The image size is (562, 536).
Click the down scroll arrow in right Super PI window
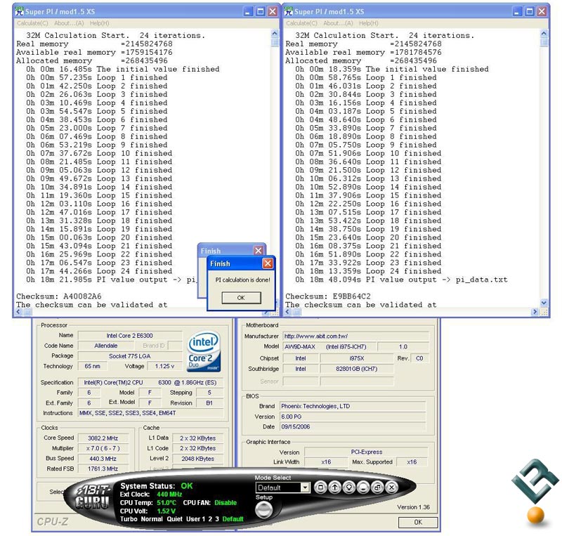[x=544, y=303]
